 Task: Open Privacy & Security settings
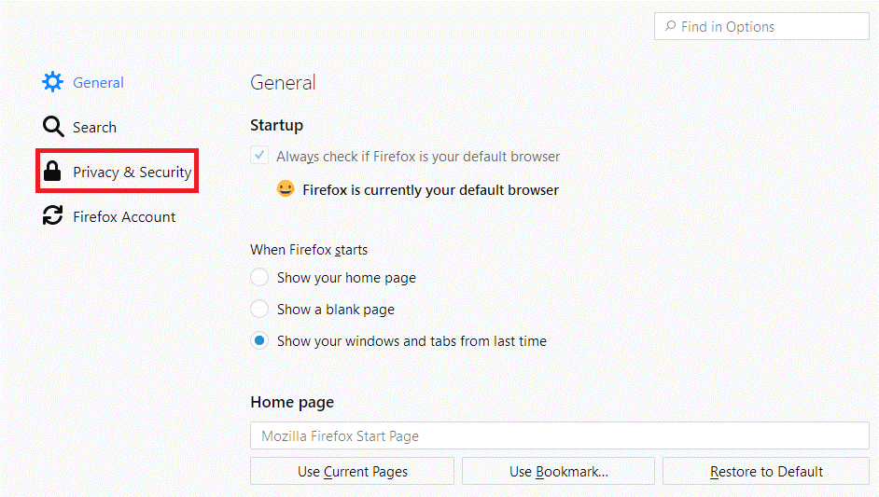tap(132, 172)
